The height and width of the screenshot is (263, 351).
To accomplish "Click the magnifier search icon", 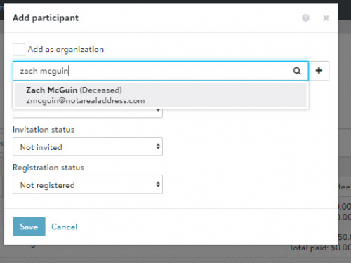I will pos(297,71).
